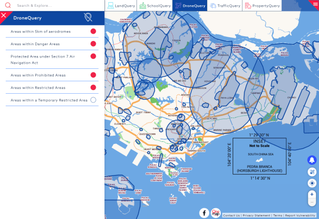Click the OneMap logo icon
319x219 pixels.
coord(216,213)
